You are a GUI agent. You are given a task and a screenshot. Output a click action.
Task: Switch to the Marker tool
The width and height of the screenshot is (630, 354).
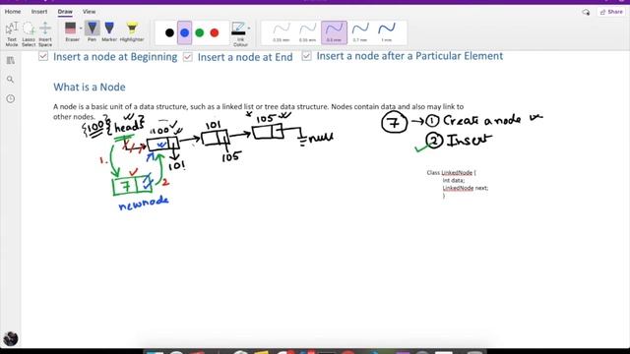pos(109,31)
